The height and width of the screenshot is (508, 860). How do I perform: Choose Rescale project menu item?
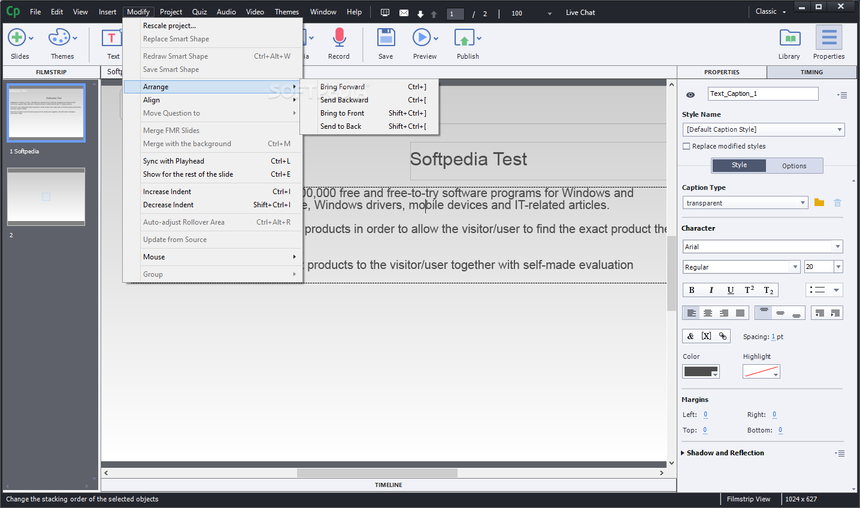point(212,26)
